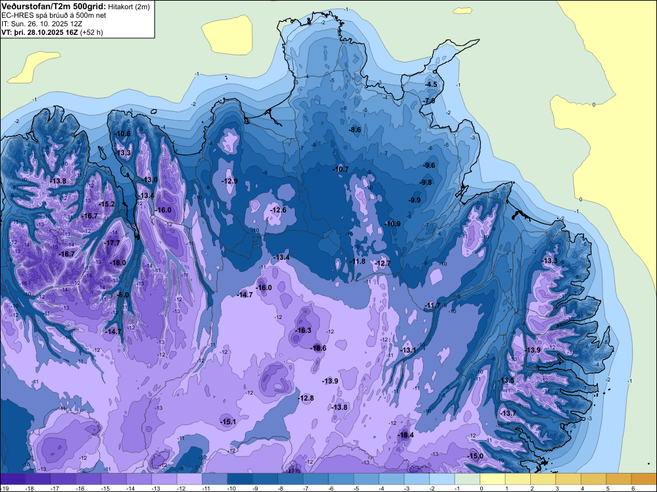Image resolution: width=657 pixels, height=492 pixels.
Task: Click the '-15.0' temperature value
Action: pyautogui.click(x=476, y=456)
